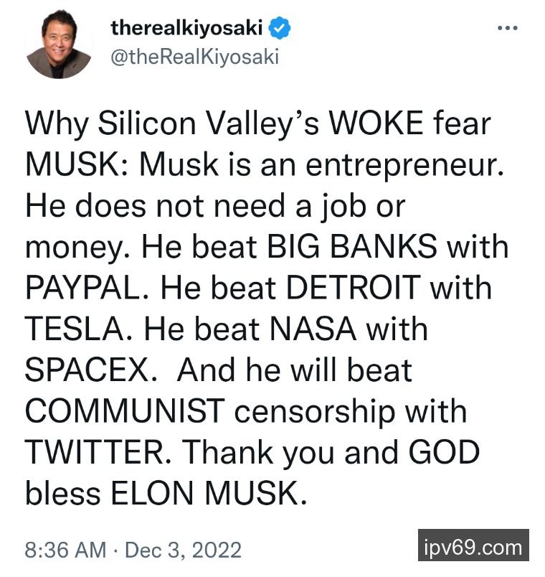Click the word COMMUNIST in the tweet
The image size is (545, 577).
click(x=125, y=412)
